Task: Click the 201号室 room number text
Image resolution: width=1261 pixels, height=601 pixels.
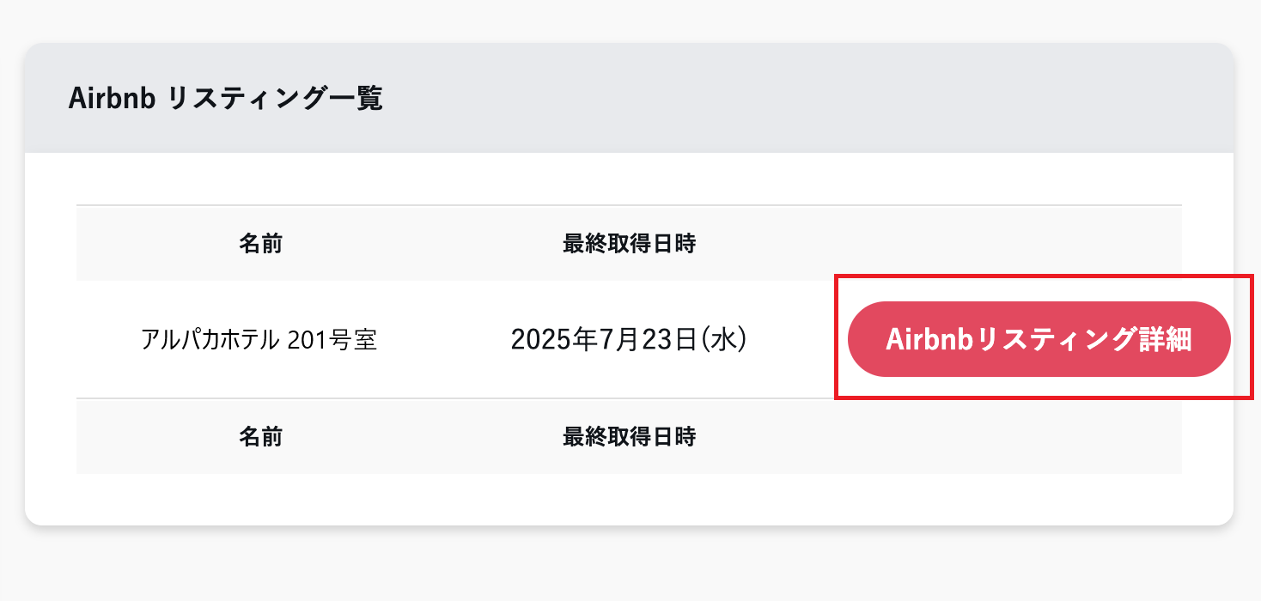Action: (344, 340)
